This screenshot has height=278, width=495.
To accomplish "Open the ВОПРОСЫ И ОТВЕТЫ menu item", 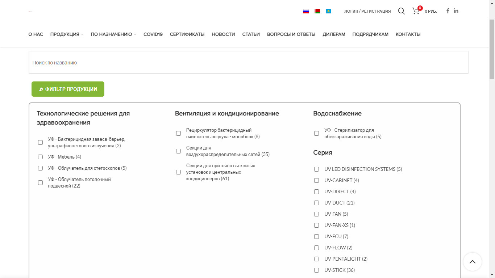I will [x=291, y=34].
